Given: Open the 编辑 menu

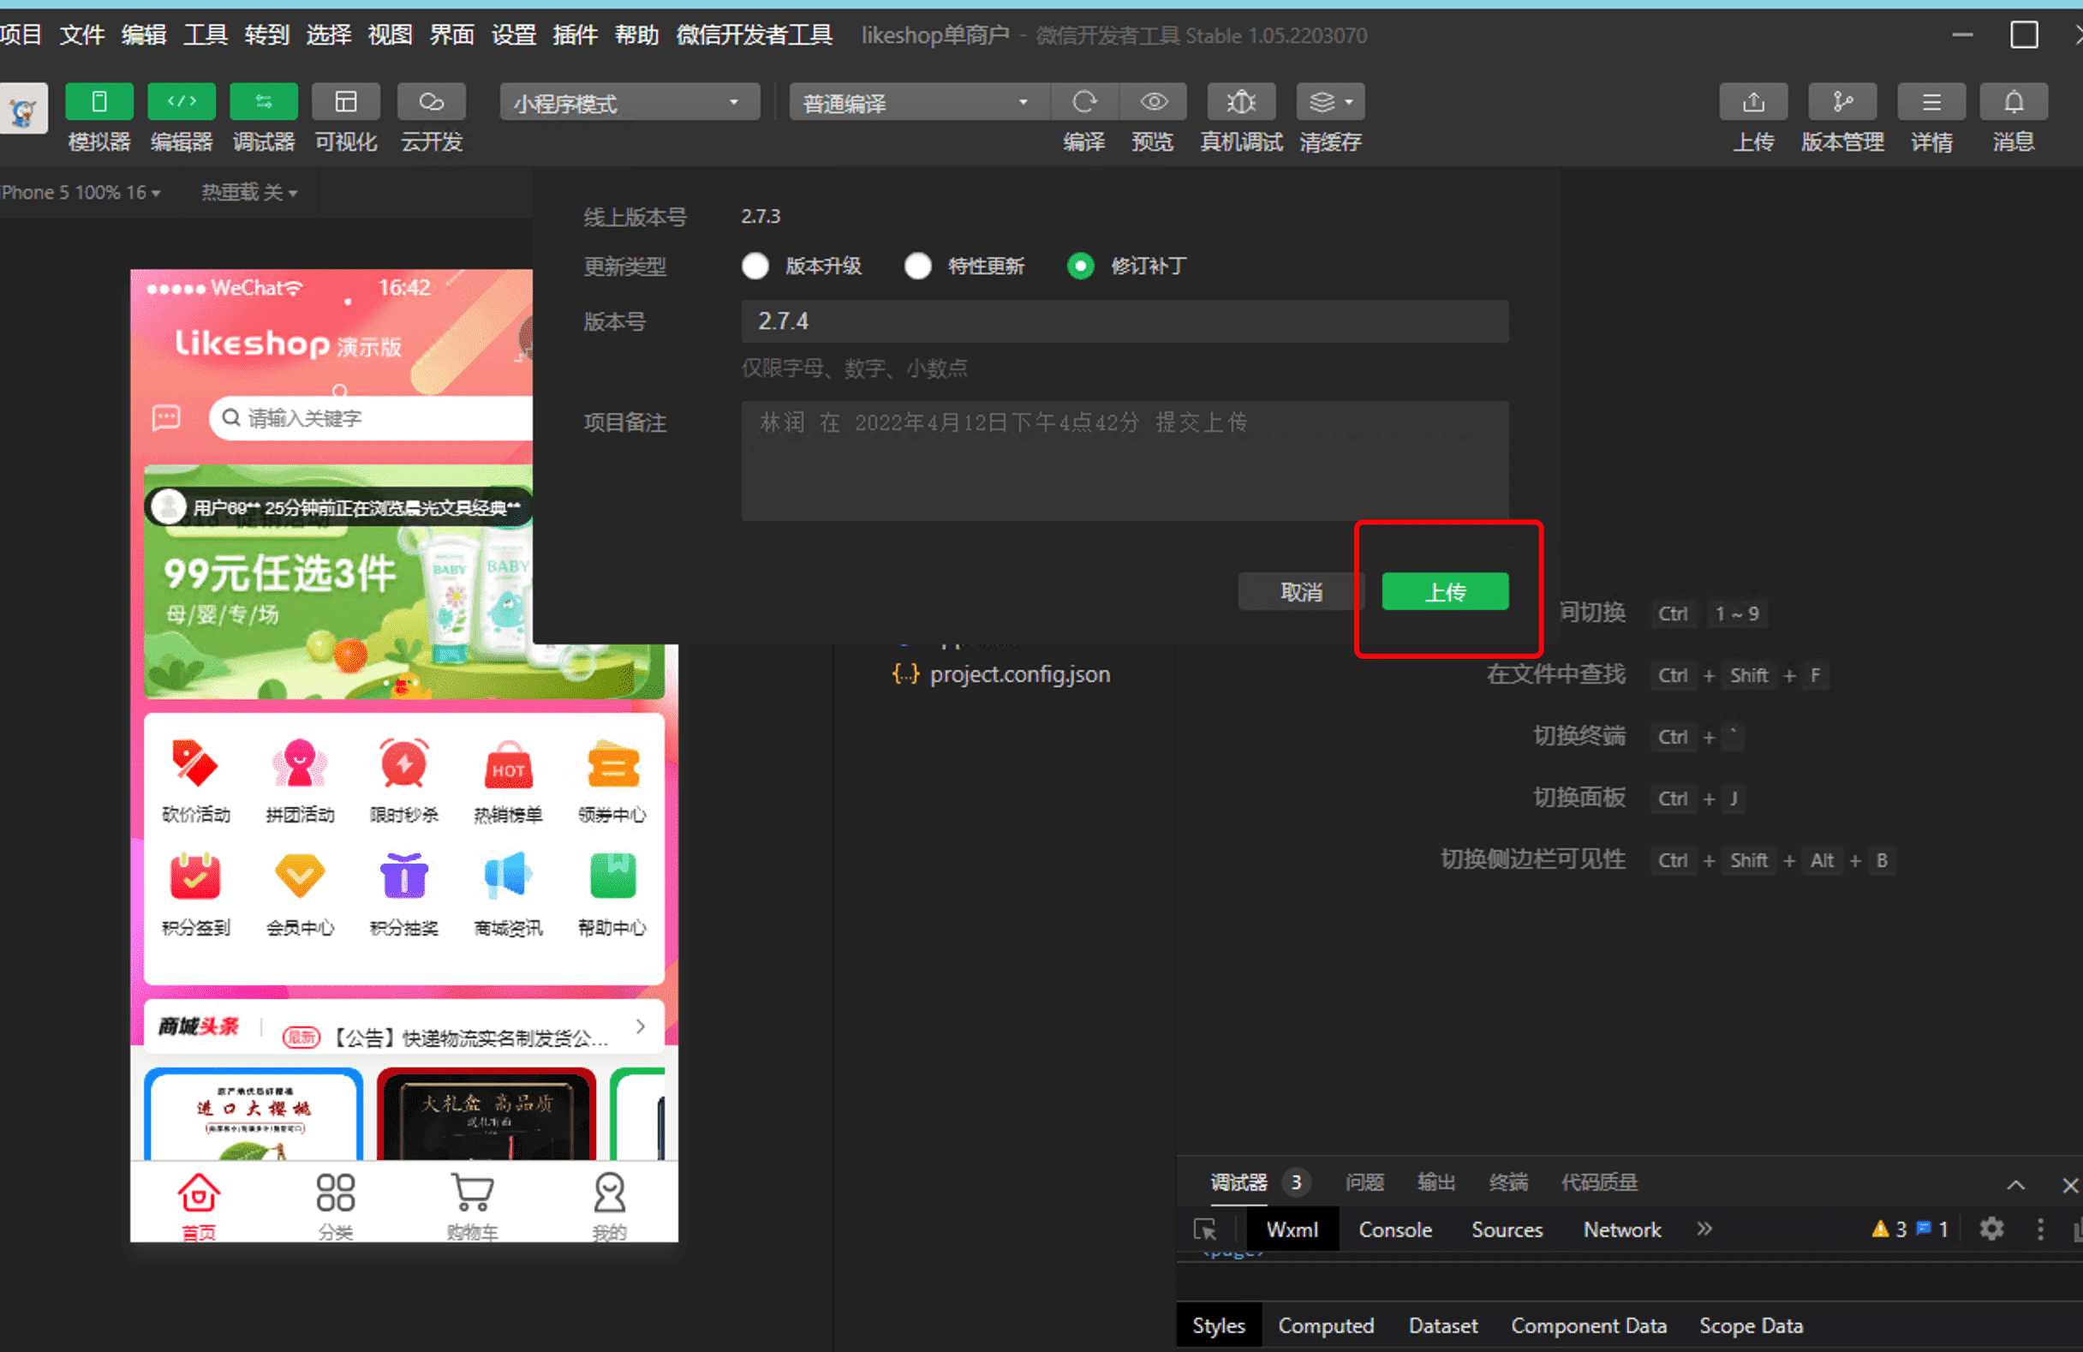Looking at the screenshot, I should coord(144,35).
